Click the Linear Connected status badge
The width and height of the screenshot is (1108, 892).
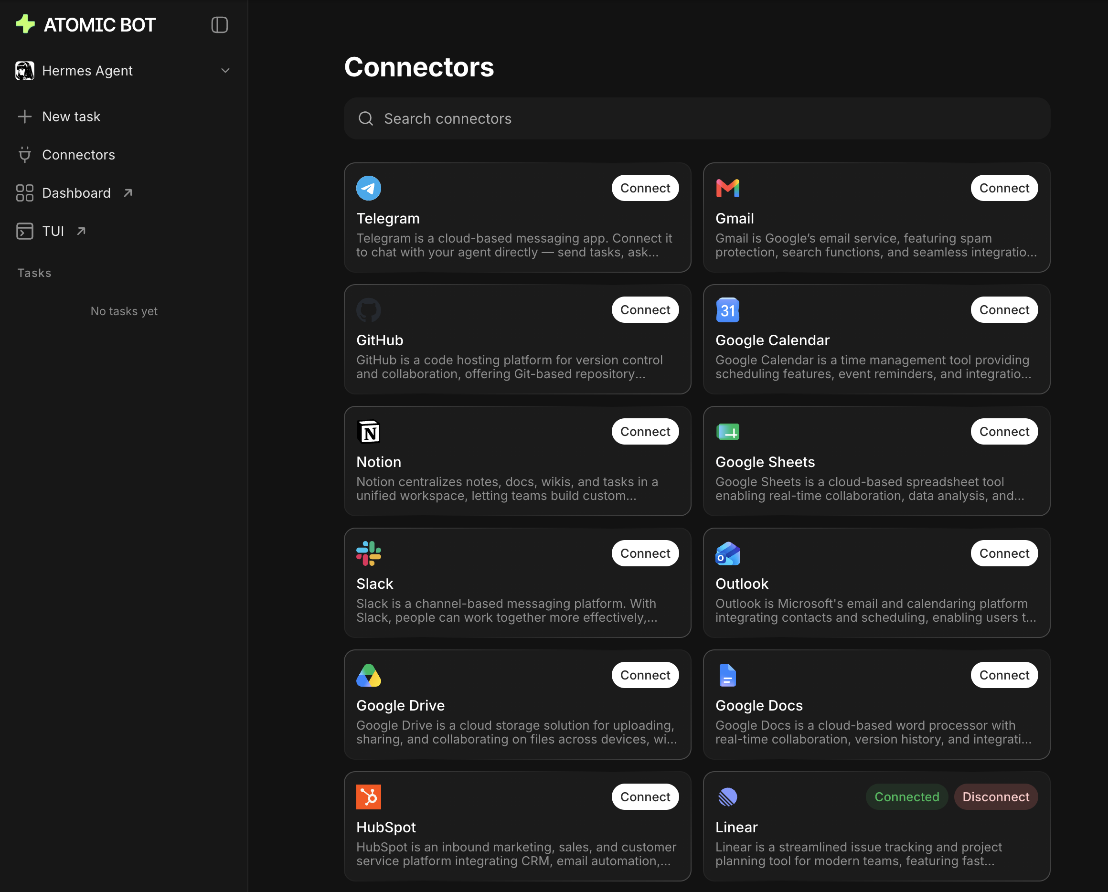tap(906, 797)
